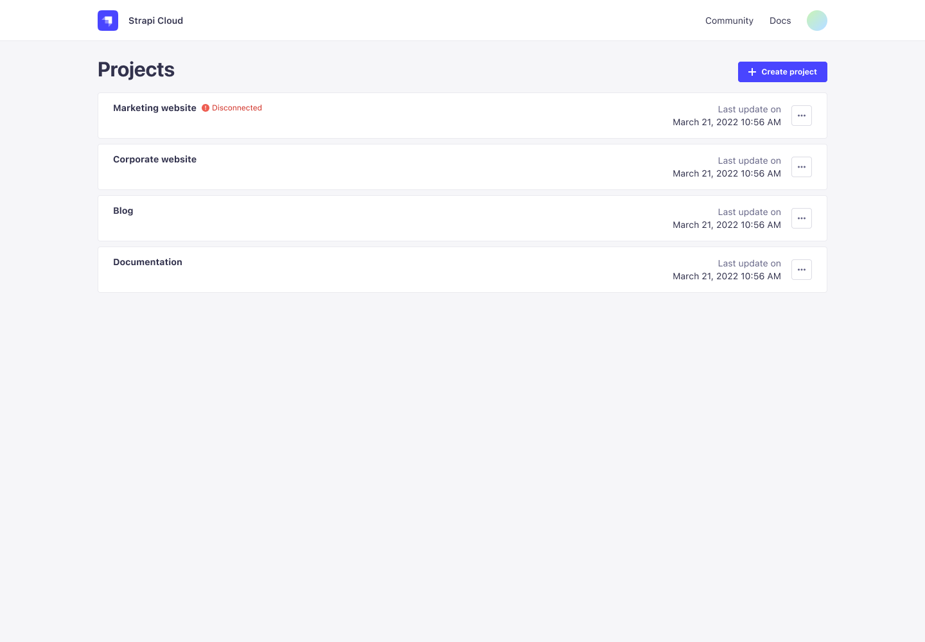Image resolution: width=925 pixels, height=642 pixels.
Task: Open options menu for Documentation project
Action: [x=801, y=270]
